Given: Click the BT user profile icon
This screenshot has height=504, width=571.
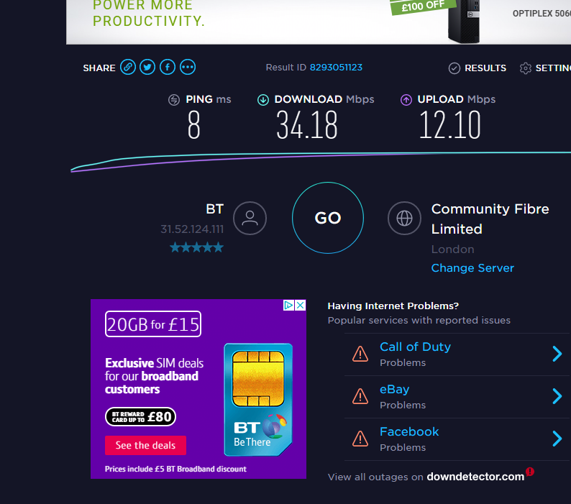Looking at the screenshot, I should click(x=250, y=218).
